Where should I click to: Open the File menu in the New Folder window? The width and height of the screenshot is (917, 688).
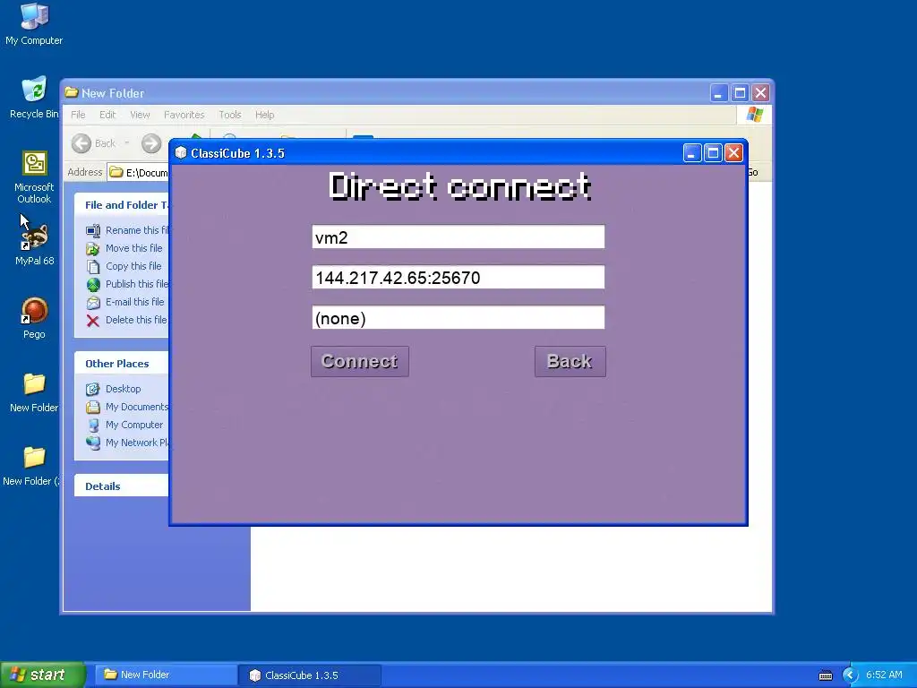(x=78, y=115)
